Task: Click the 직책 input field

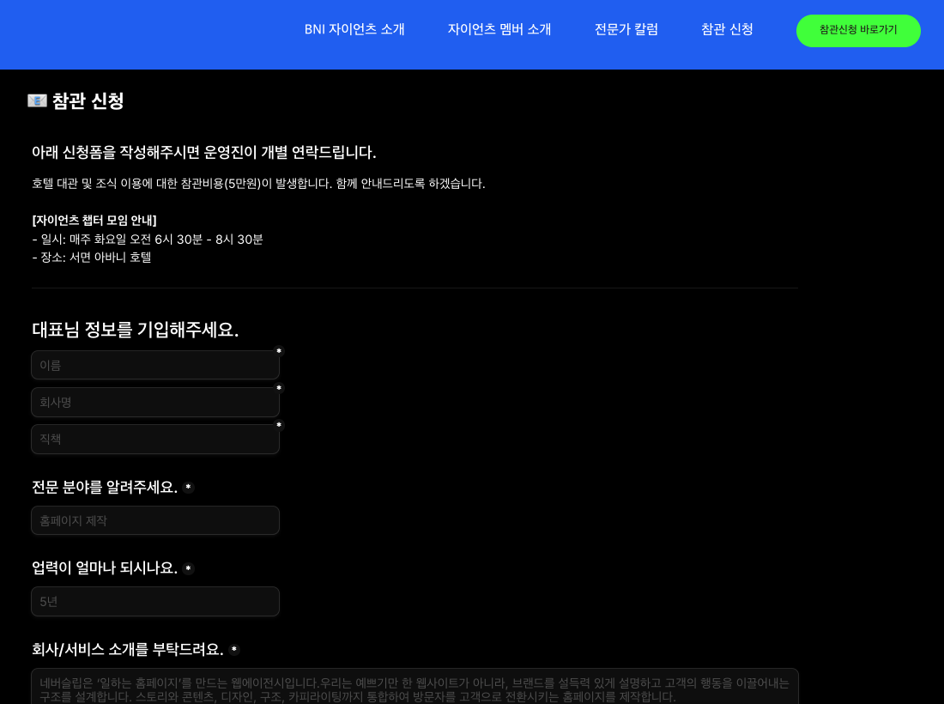Action: (x=154, y=439)
